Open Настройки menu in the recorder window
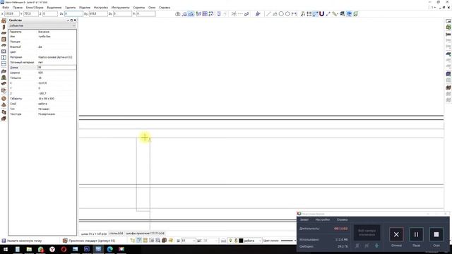The height and width of the screenshot is (254, 452). click(322, 219)
